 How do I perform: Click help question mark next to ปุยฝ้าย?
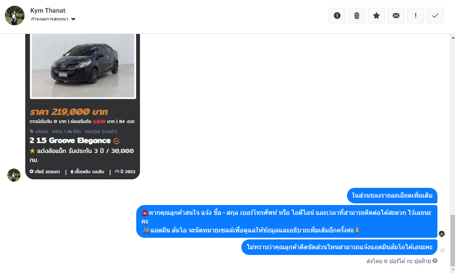[435, 261]
